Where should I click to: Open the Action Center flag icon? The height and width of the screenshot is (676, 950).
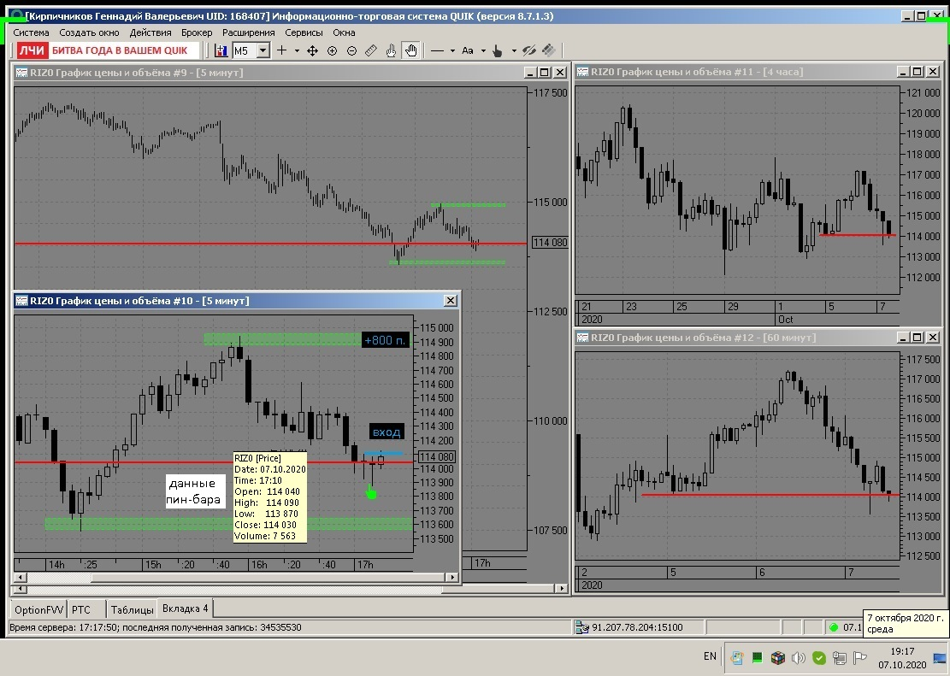click(859, 658)
